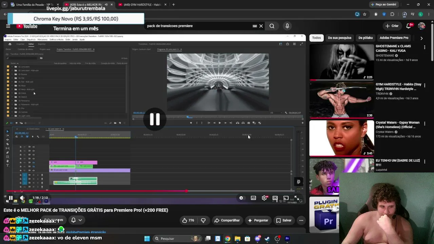Viewport: 434px width, 244px height.
Task: Open the Chrome tab search dropdown
Action: coord(4,5)
